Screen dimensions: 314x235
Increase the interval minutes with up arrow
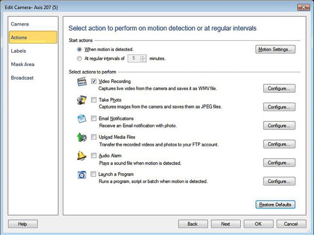[x=143, y=57]
